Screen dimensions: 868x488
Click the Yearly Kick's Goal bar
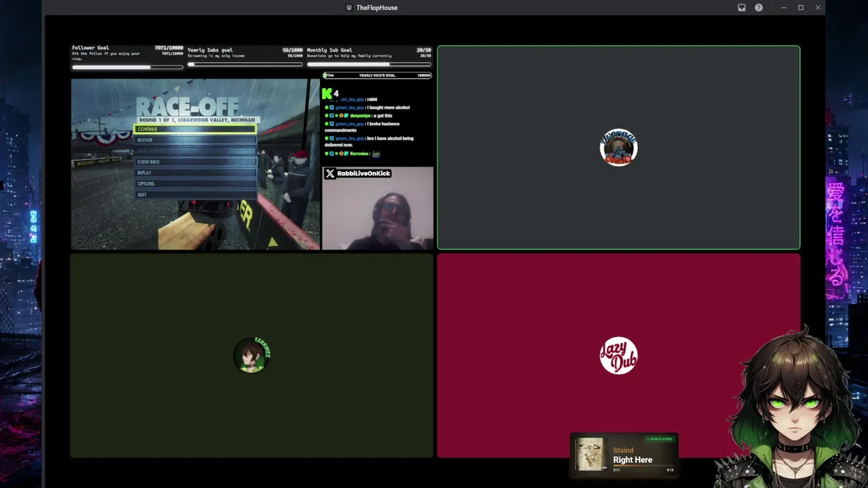pyautogui.click(x=377, y=75)
